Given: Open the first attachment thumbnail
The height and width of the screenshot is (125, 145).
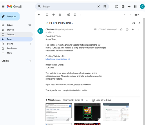Looking at the screenshot, I should 59,112.
